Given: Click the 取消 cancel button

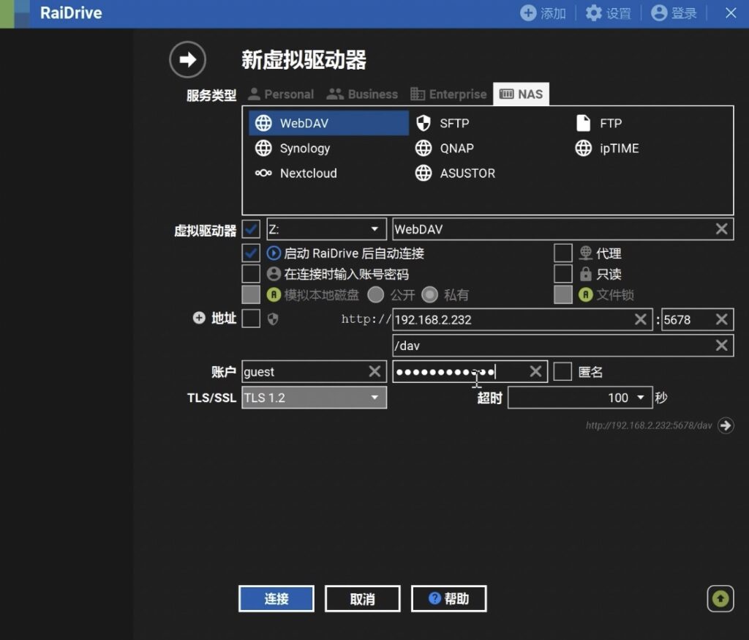Looking at the screenshot, I should (x=362, y=599).
